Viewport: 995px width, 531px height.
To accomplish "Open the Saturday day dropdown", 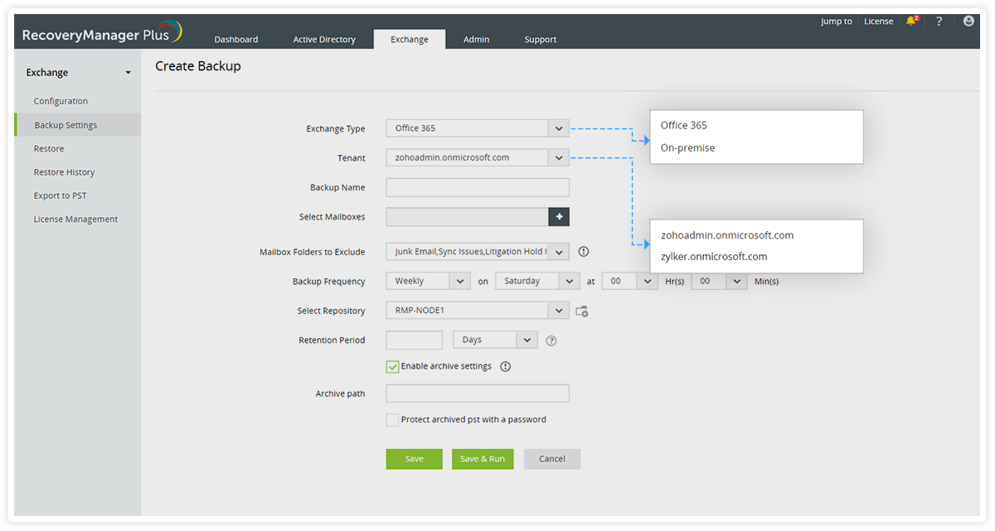I will point(569,282).
